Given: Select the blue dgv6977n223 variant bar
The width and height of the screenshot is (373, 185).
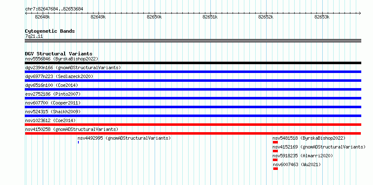Looking at the screenshot, I should tap(193, 81).
